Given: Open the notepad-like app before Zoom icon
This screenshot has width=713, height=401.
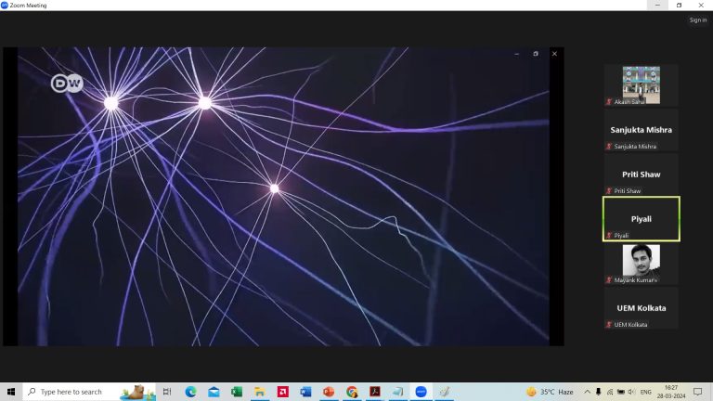Looking at the screenshot, I should pos(398,392).
